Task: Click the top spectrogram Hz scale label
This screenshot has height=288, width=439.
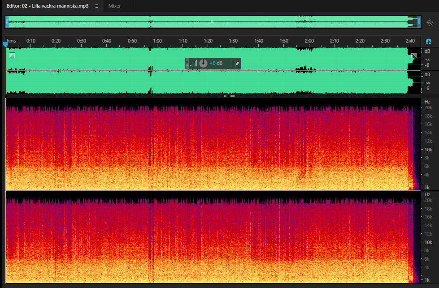Action: (x=427, y=102)
